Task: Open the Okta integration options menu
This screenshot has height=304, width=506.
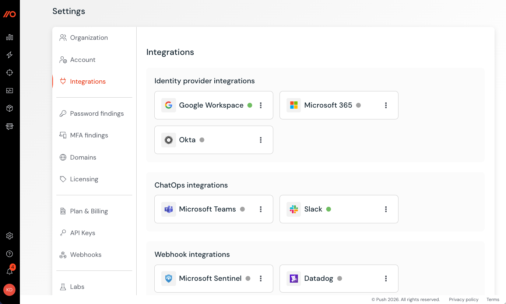Action: (261, 140)
